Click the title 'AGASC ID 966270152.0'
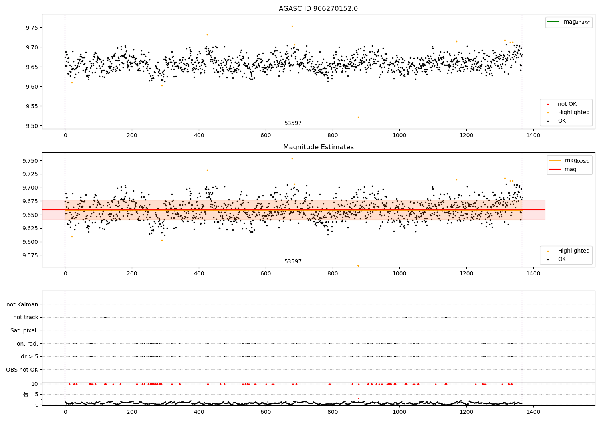 tap(318, 8)
